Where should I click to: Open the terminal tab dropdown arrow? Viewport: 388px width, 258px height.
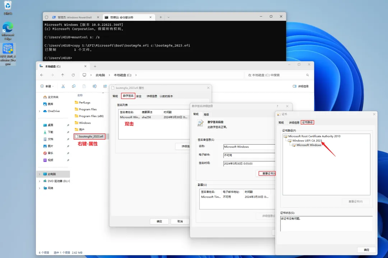tap(168, 17)
